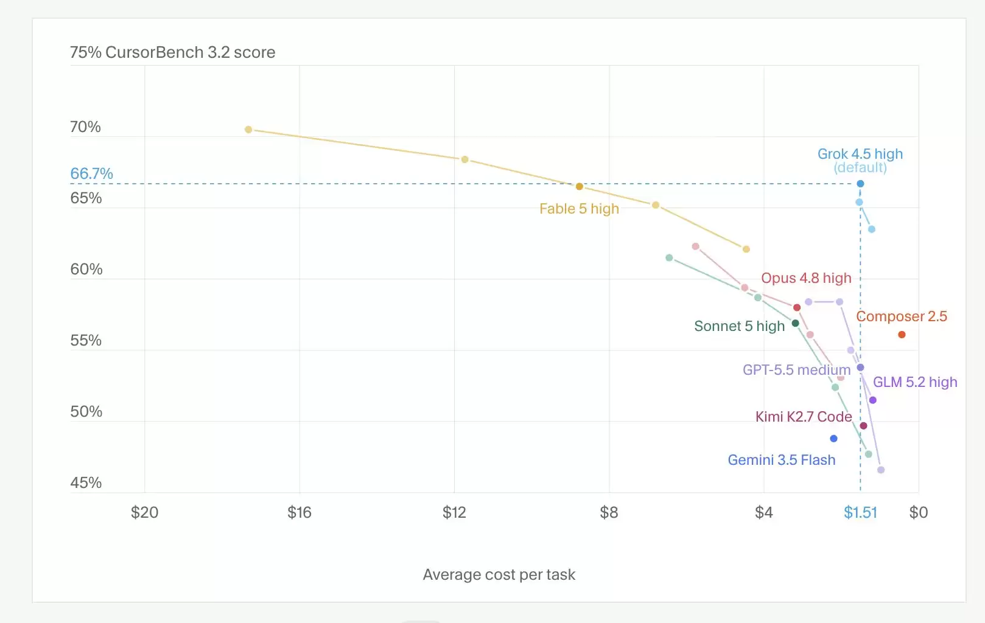Click the Average cost per task axis title
Viewport: 985px width, 623px height.
(499, 574)
